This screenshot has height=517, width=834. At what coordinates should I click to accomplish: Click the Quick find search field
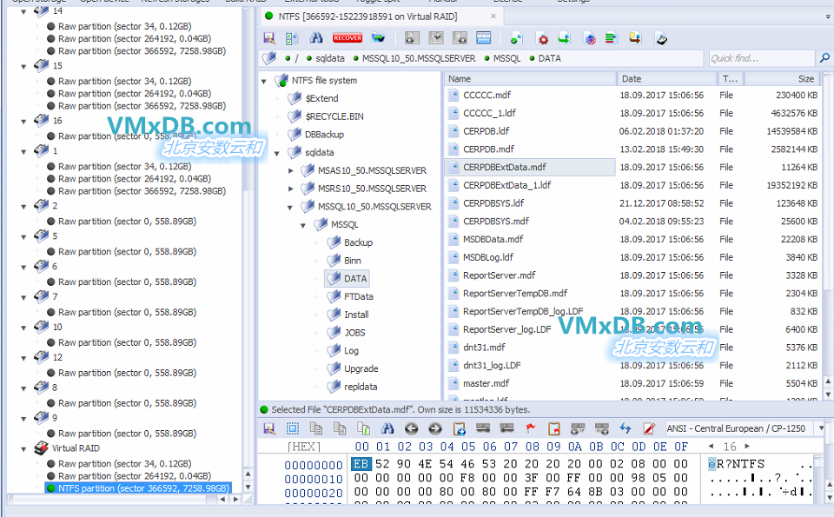761,58
